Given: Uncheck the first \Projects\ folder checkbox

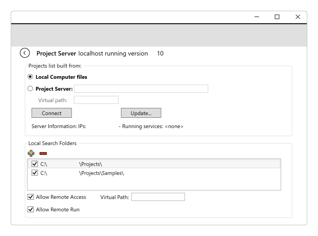Looking at the screenshot, I should pos(35,164).
